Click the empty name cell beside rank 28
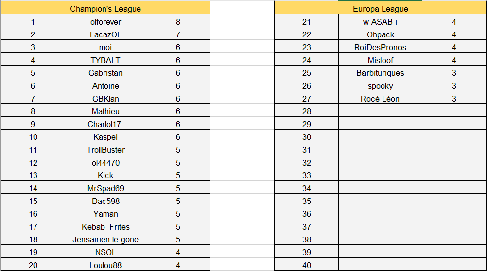 (x=380, y=111)
